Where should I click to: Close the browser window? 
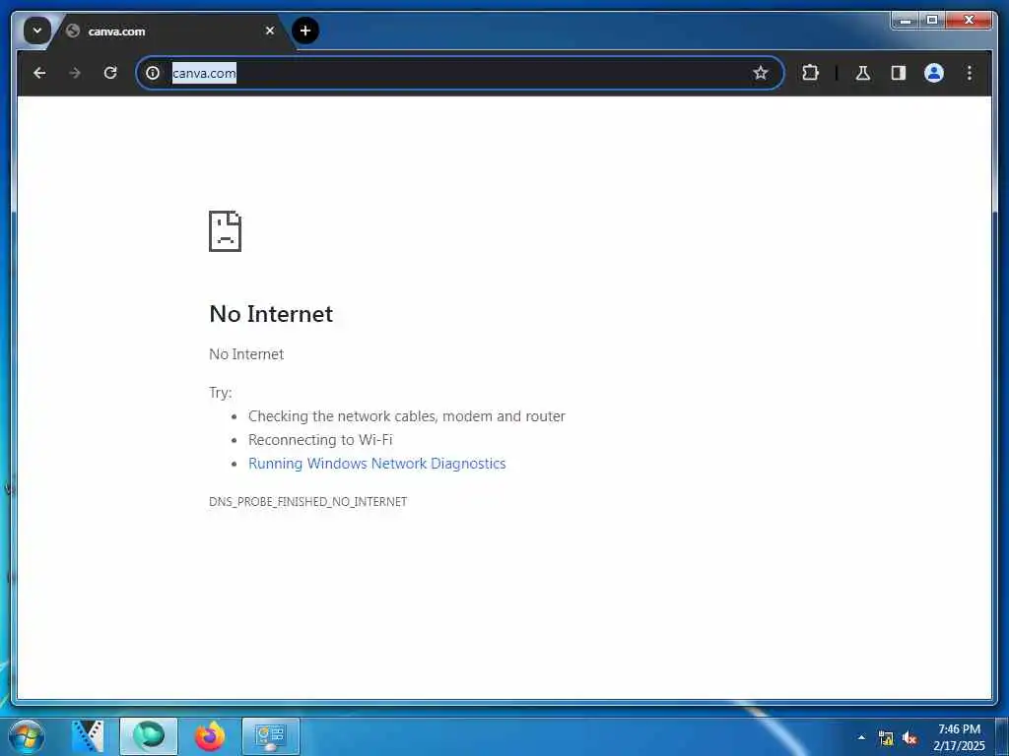[x=969, y=21]
